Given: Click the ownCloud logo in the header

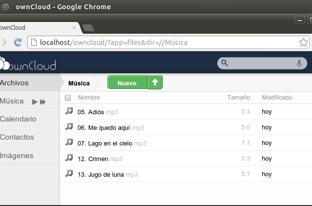Looking at the screenshot, I should tap(28, 64).
